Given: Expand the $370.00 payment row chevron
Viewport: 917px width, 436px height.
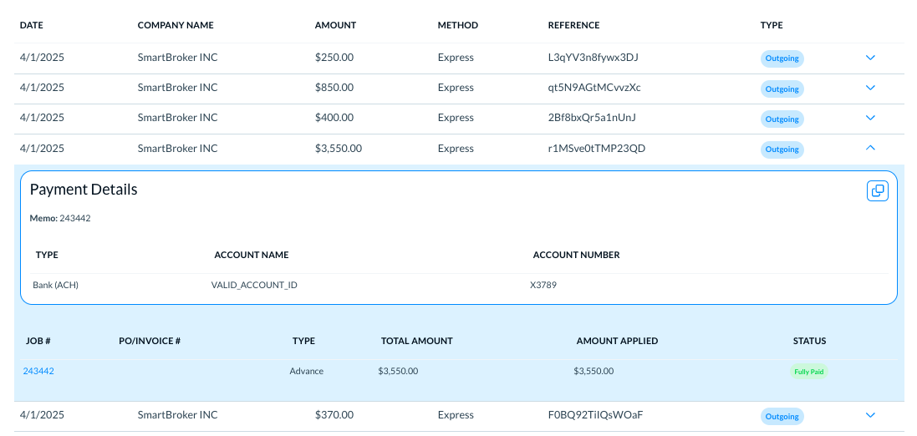Looking at the screenshot, I should (870, 415).
